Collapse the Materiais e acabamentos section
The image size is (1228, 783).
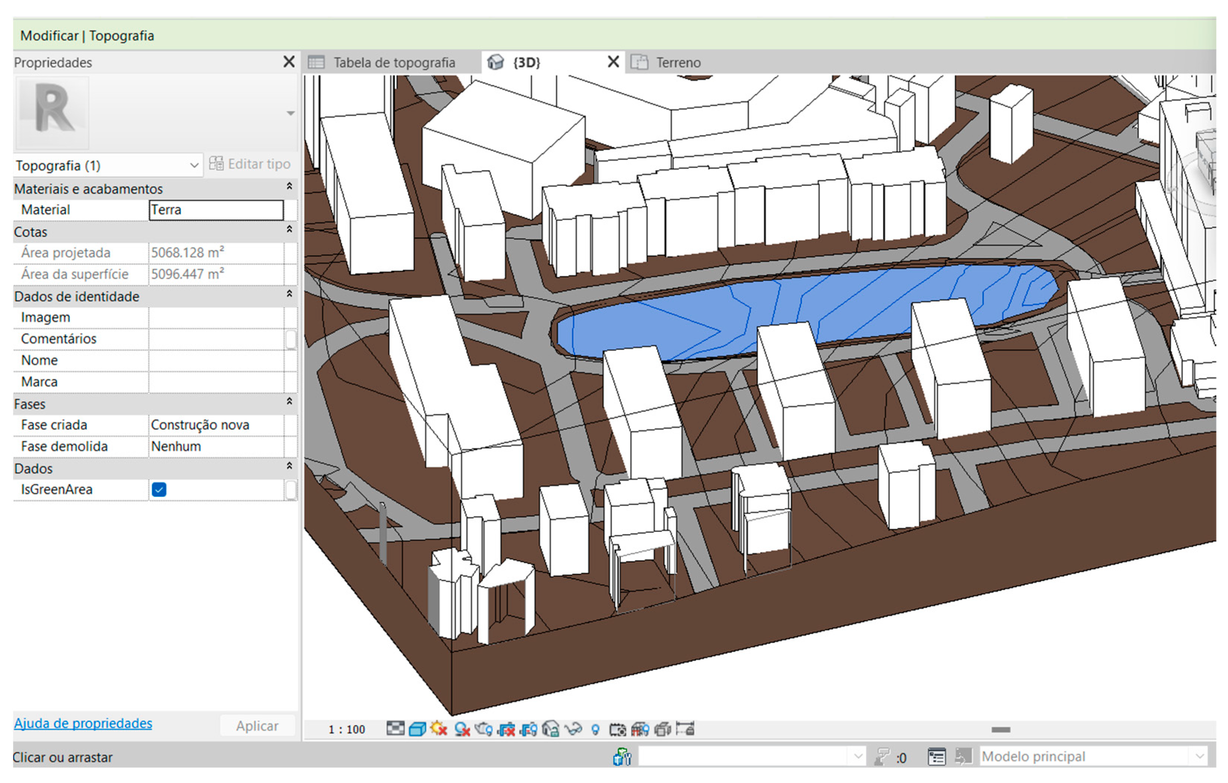click(x=289, y=187)
